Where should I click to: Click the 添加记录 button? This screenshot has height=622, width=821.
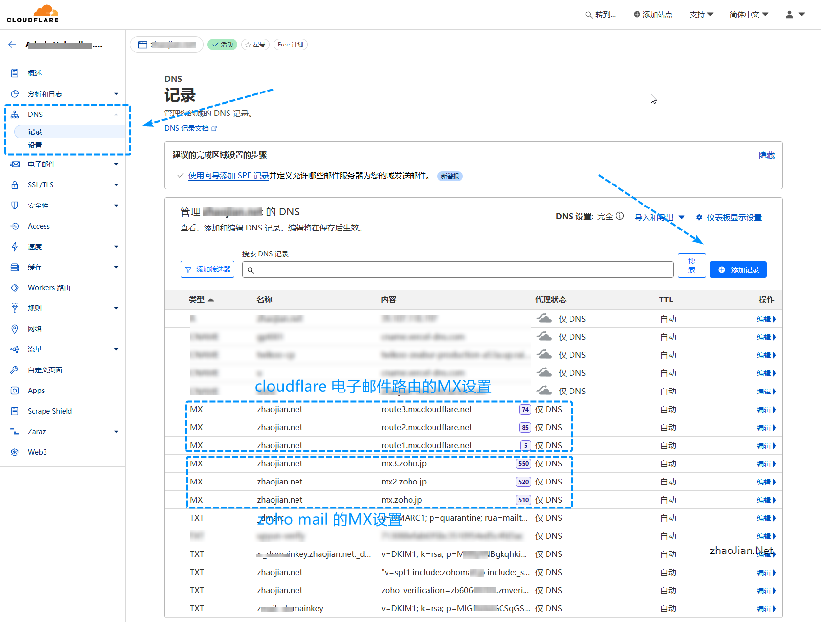point(738,270)
